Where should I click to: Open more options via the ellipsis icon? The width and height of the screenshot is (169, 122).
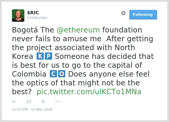[x=58, y=101]
